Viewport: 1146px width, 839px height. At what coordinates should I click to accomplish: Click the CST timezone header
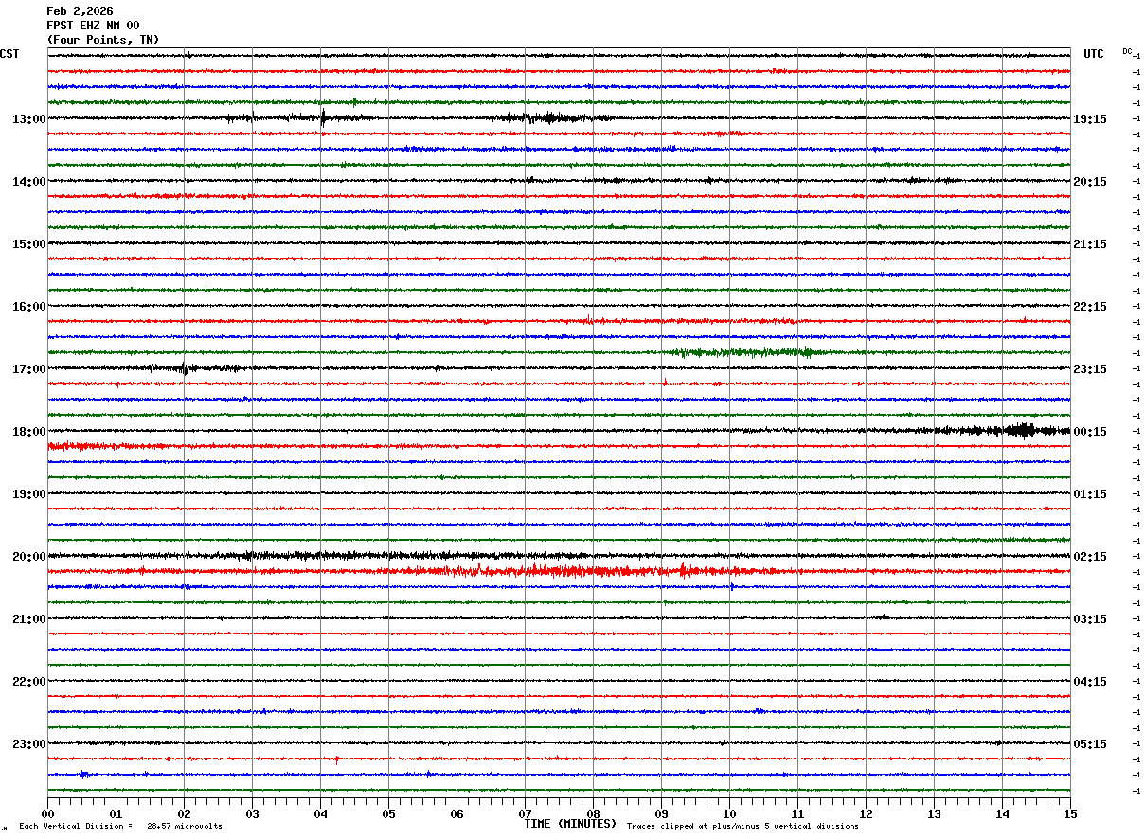(x=9, y=54)
